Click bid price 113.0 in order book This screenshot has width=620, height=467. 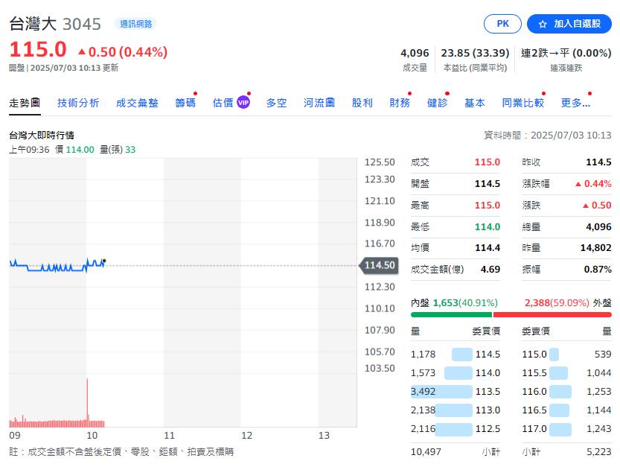click(488, 410)
